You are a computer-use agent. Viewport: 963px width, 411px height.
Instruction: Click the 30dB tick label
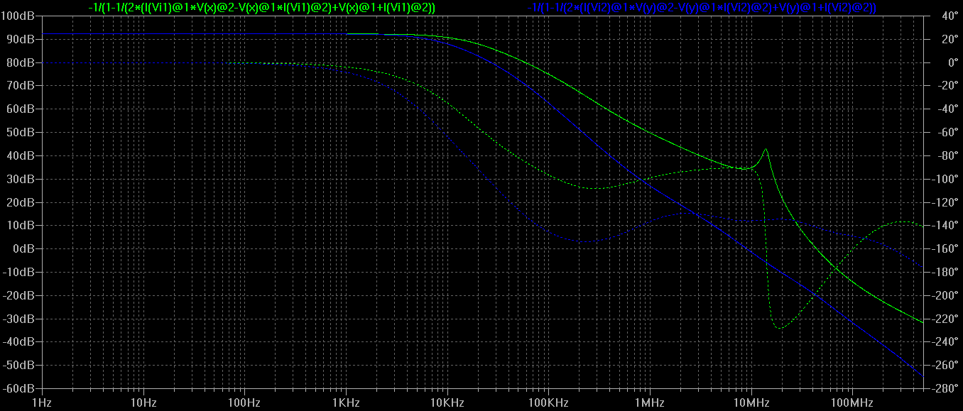21,179
